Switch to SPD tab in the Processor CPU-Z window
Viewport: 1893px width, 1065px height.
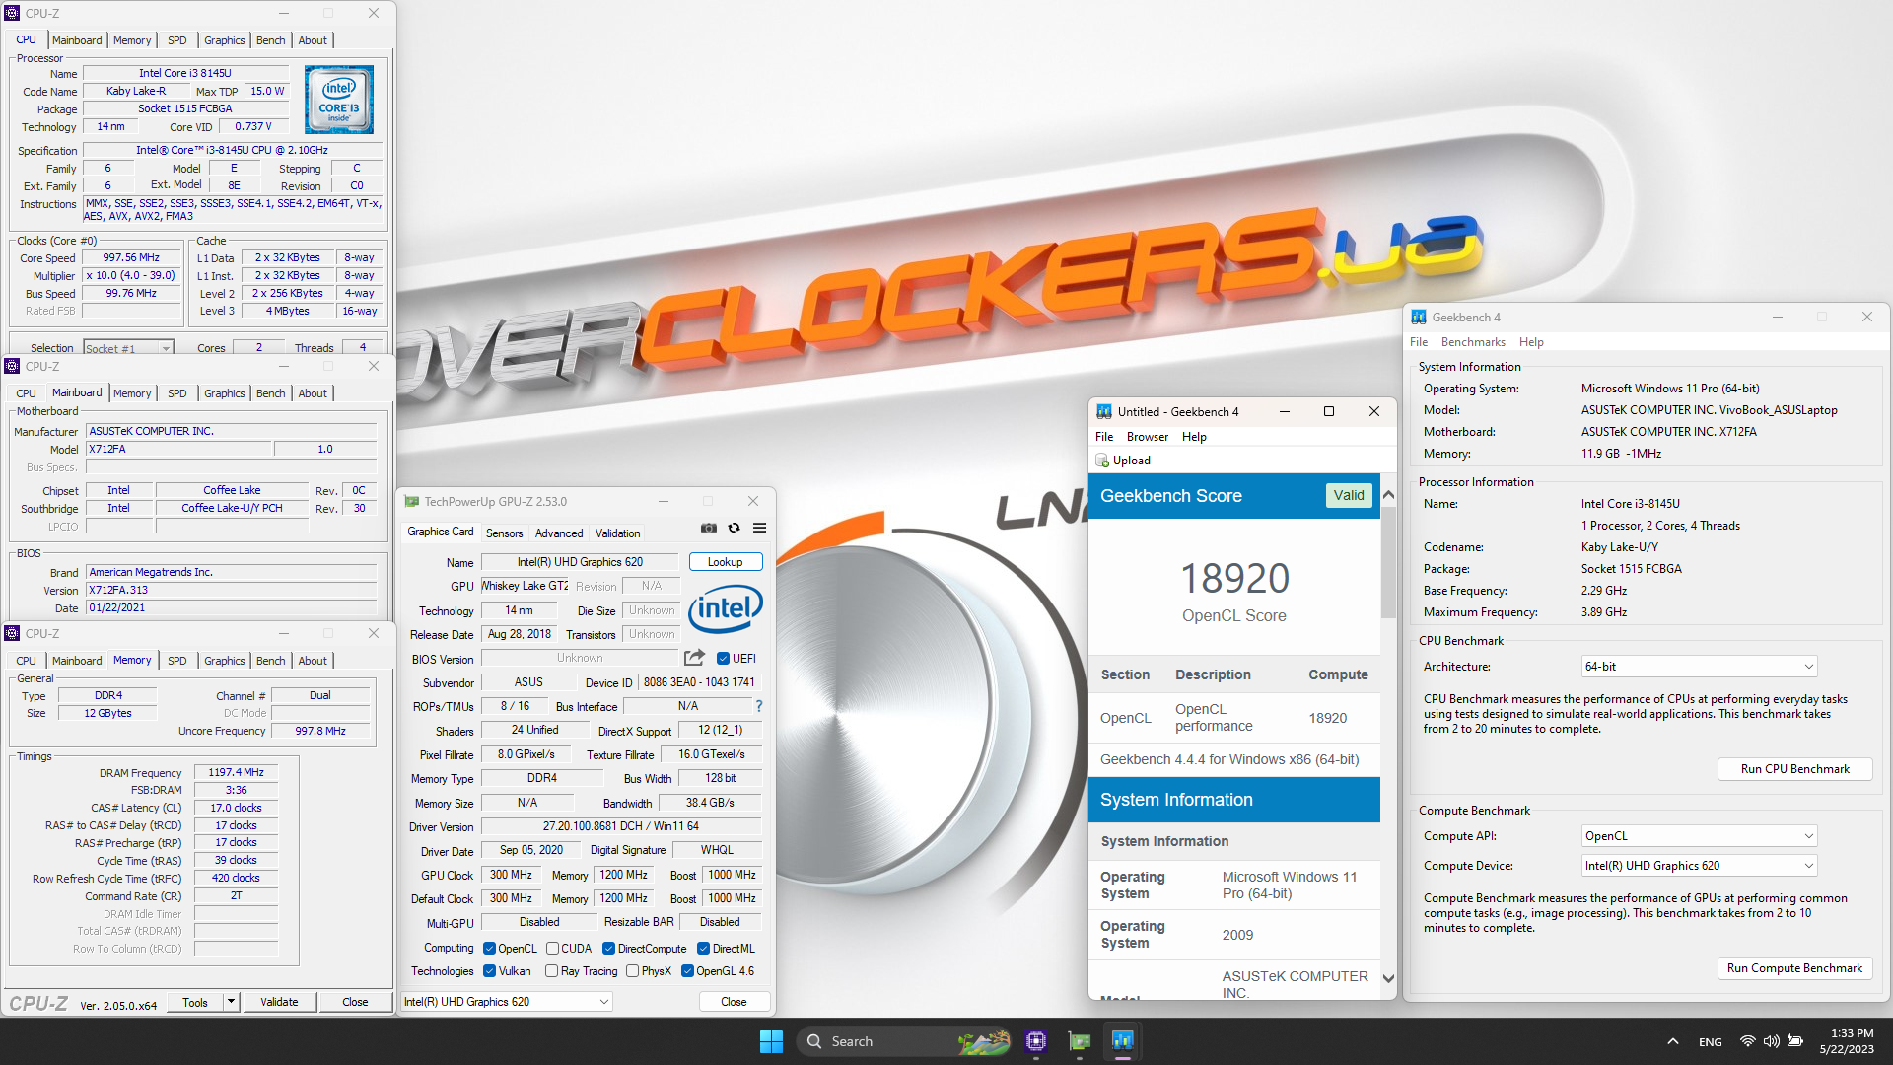coord(177,40)
